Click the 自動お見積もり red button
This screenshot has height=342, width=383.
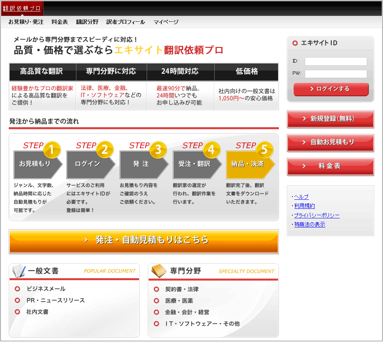tap(331, 142)
